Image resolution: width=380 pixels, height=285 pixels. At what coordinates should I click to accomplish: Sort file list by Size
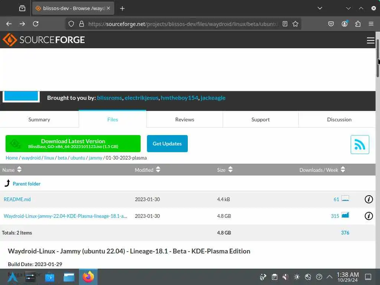coord(225,170)
